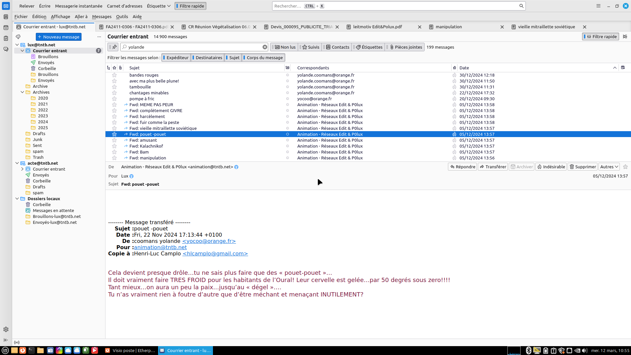The height and width of the screenshot is (355, 631).
Task: Click the global Rechercher search field
Action: pos(394,6)
